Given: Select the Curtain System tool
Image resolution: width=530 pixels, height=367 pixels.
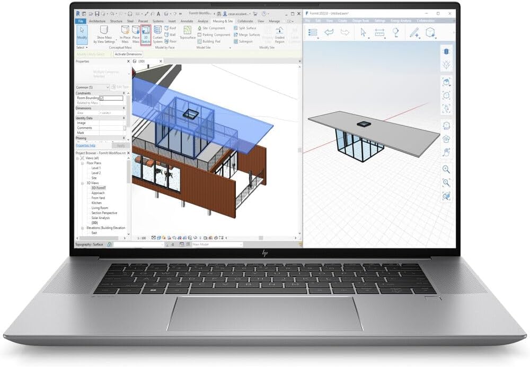Looking at the screenshot, I should pyautogui.click(x=157, y=33).
